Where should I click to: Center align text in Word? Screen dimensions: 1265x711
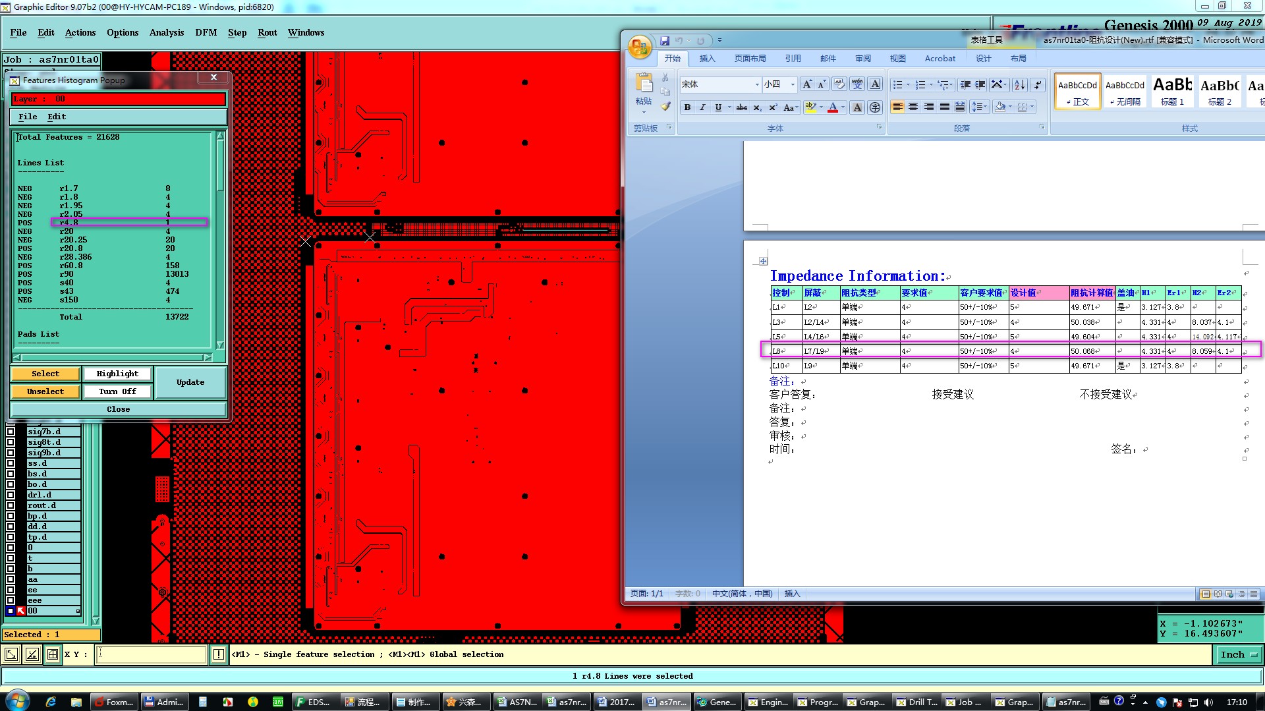pos(913,107)
